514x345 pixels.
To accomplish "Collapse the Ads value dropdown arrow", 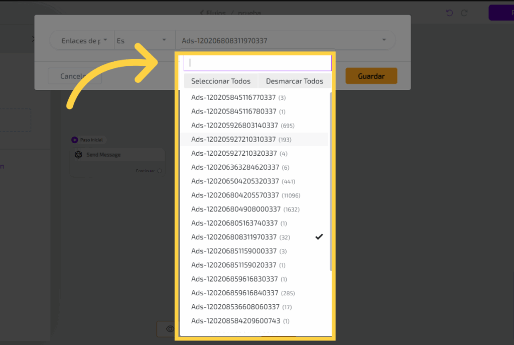I will (x=384, y=40).
